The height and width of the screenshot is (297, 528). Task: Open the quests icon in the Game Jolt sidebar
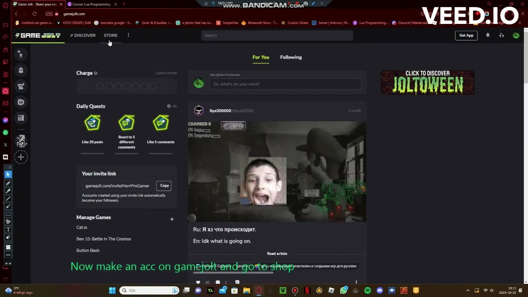pyautogui.click(x=21, y=86)
